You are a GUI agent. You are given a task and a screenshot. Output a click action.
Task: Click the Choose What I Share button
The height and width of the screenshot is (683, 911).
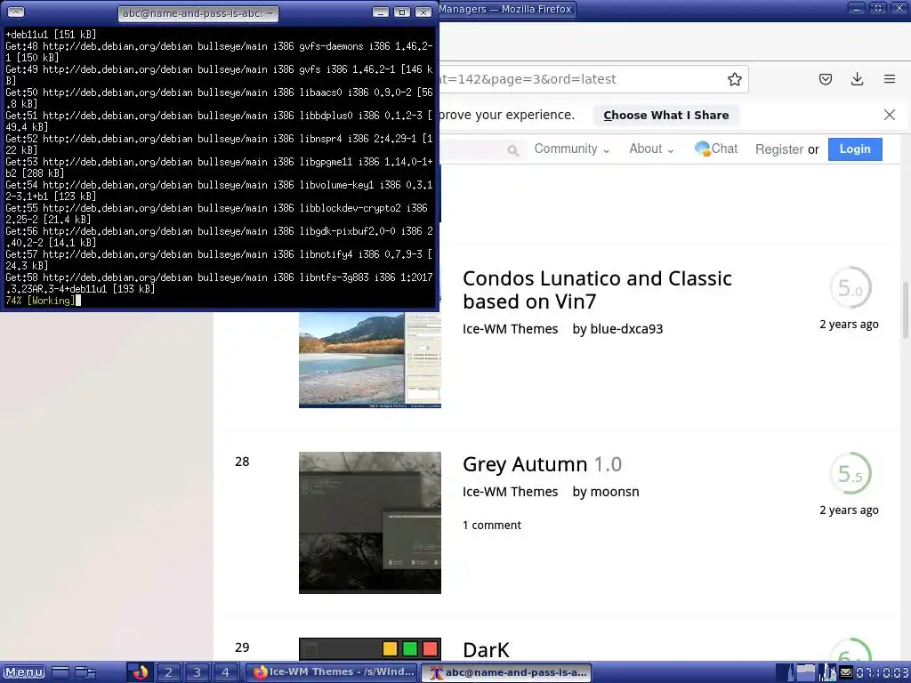[665, 115]
